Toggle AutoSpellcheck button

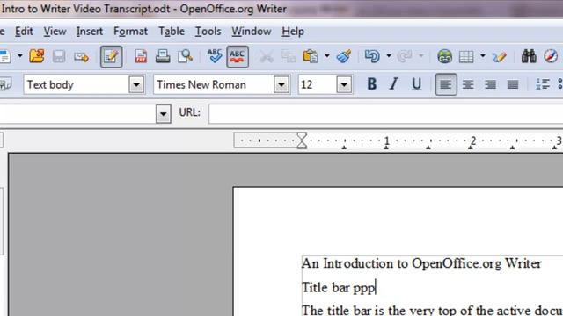(x=238, y=56)
